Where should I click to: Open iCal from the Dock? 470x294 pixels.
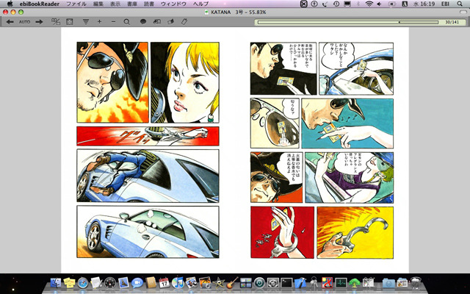click(164, 282)
